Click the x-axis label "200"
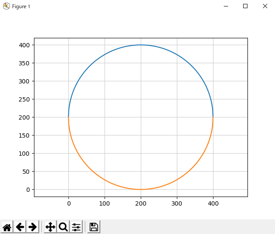This screenshot has width=275, height=234. (x=141, y=203)
